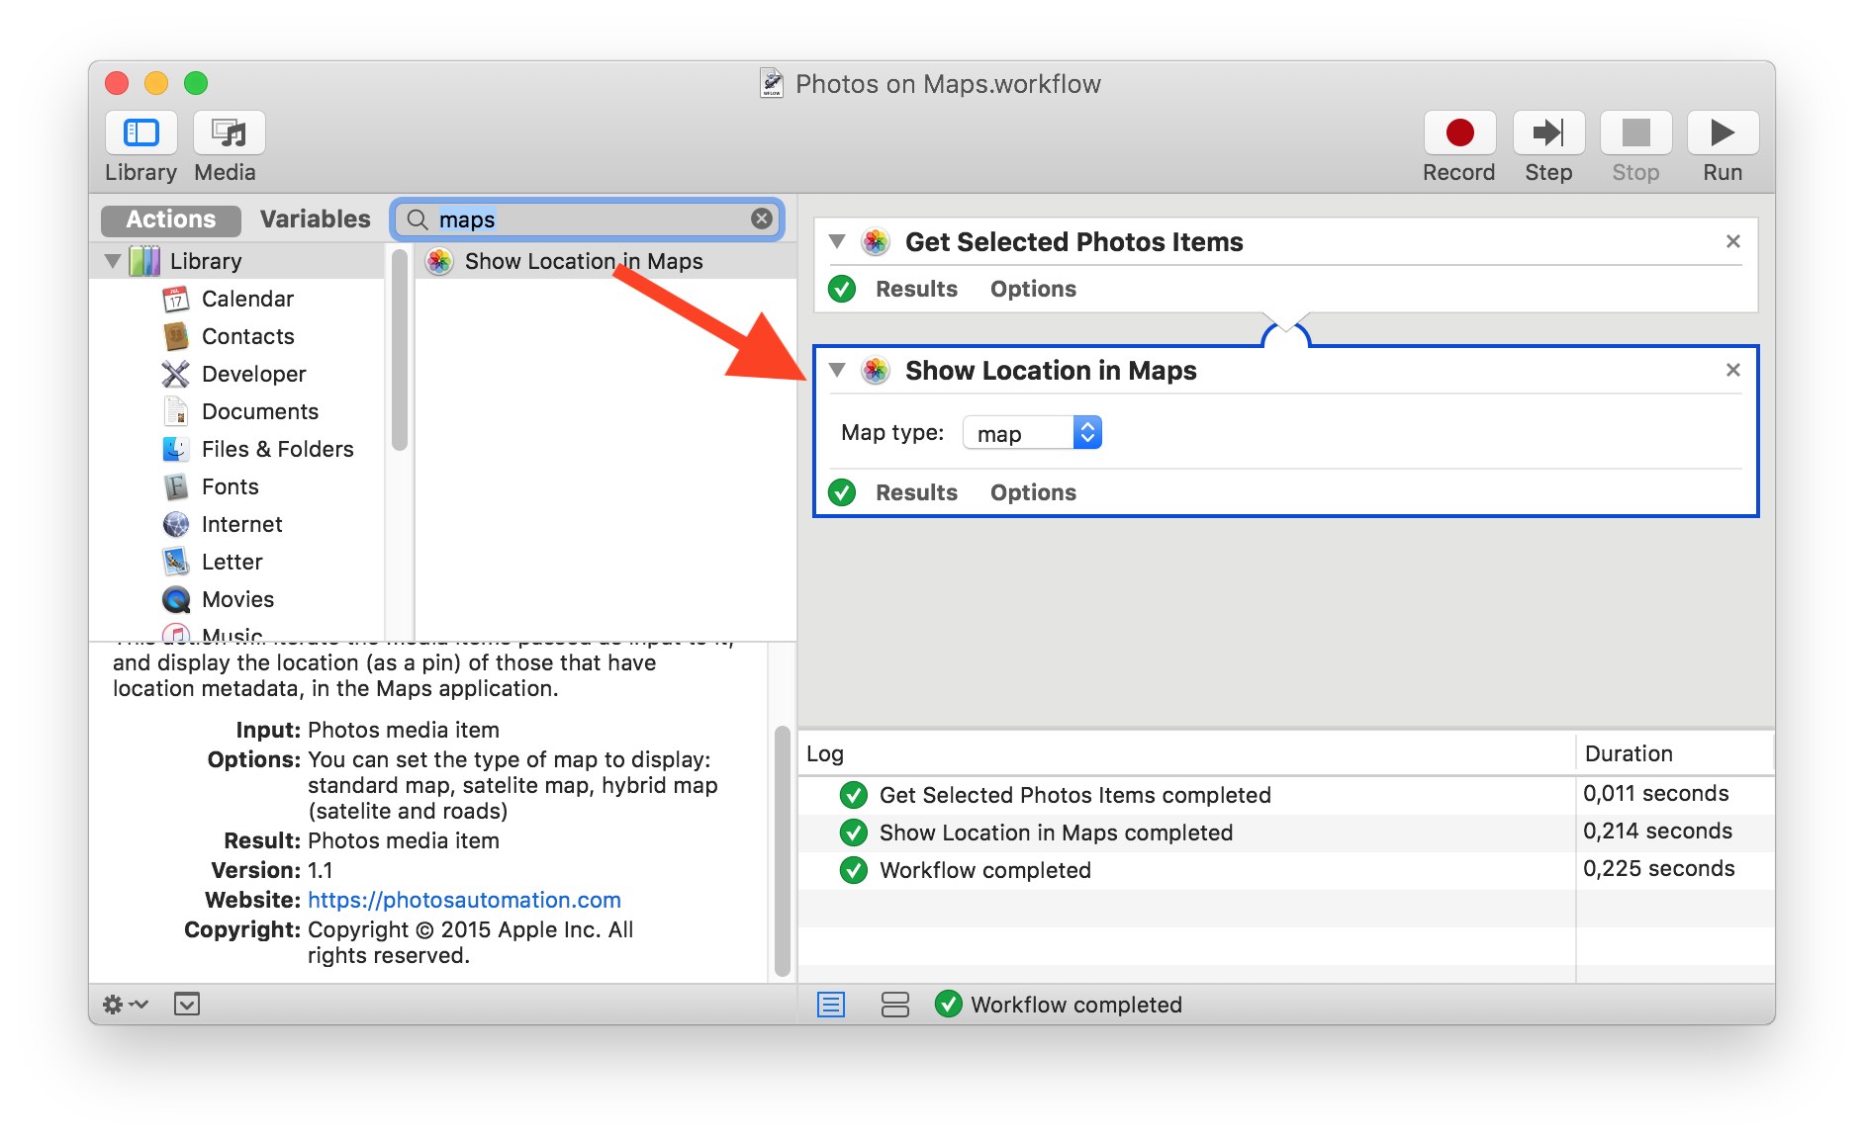
Task: Toggle the Library panel icon
Action: (140, 133)
